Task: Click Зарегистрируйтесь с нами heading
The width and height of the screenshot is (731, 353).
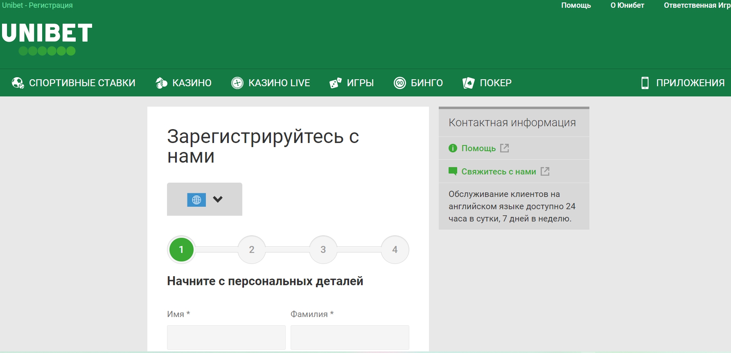Action: pos(263,146)
